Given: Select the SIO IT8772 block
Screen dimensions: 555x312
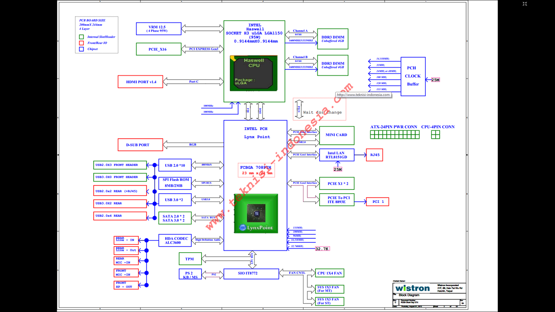Looking at the screenshot, I should click(251, 274).
